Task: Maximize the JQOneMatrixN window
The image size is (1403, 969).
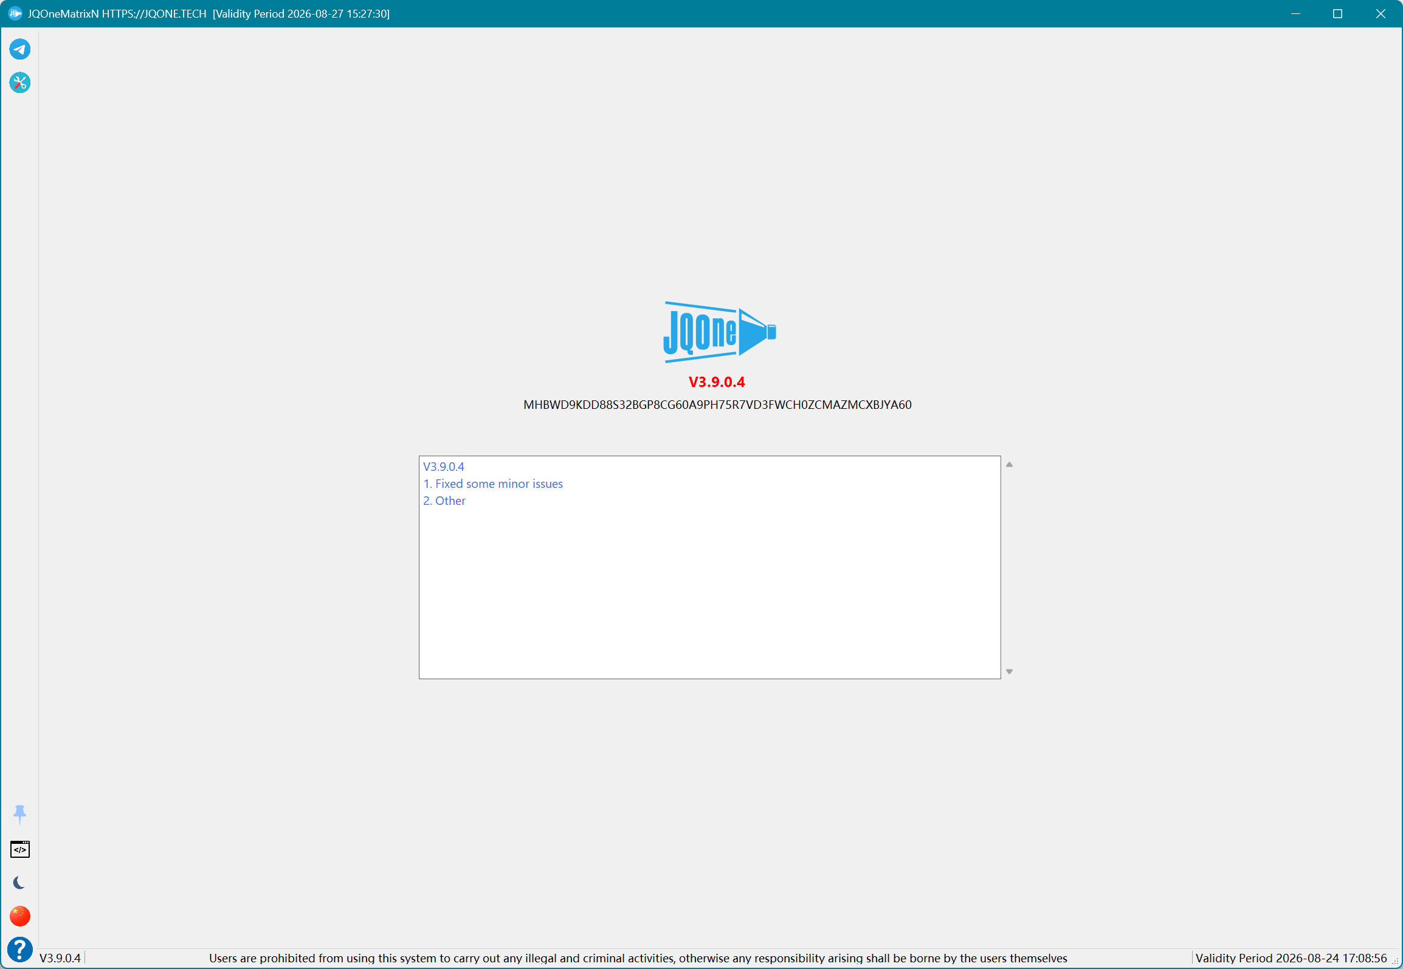Action: (x=1337, y=13)
